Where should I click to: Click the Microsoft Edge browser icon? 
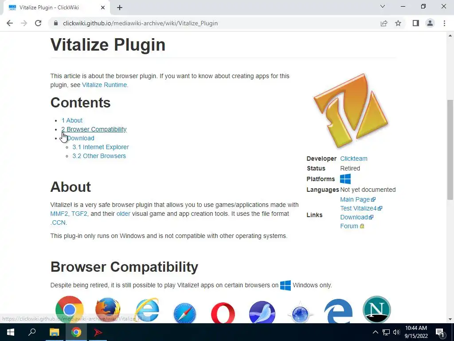click(338, 311)
